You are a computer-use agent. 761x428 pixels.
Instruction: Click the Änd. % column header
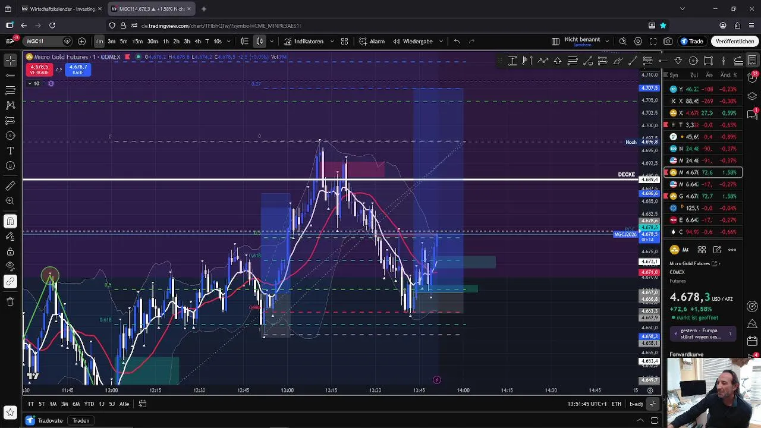[728, 75]
